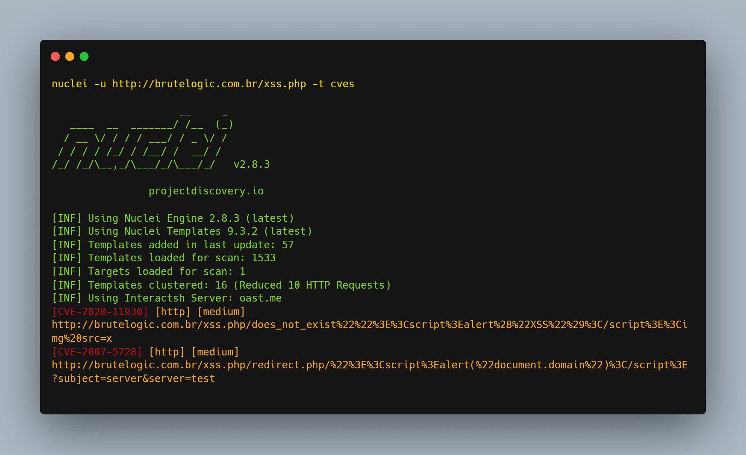Screen dimensions: 746x455
Task: Click the "Templates added in last update: 57" line
Action: pos(173,245)
